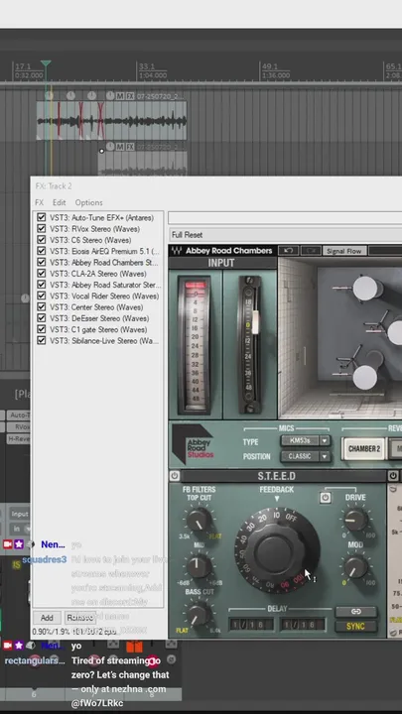
Task: Click the green playhead marker on the timeline
Action: 46,64
